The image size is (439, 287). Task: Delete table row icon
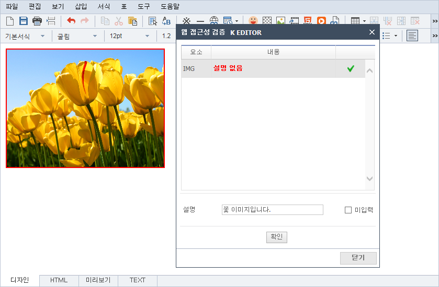click(x=388, y=21)
